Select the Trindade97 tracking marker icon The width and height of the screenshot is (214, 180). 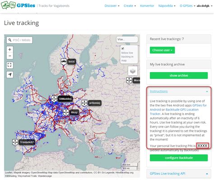pos(15,142)
